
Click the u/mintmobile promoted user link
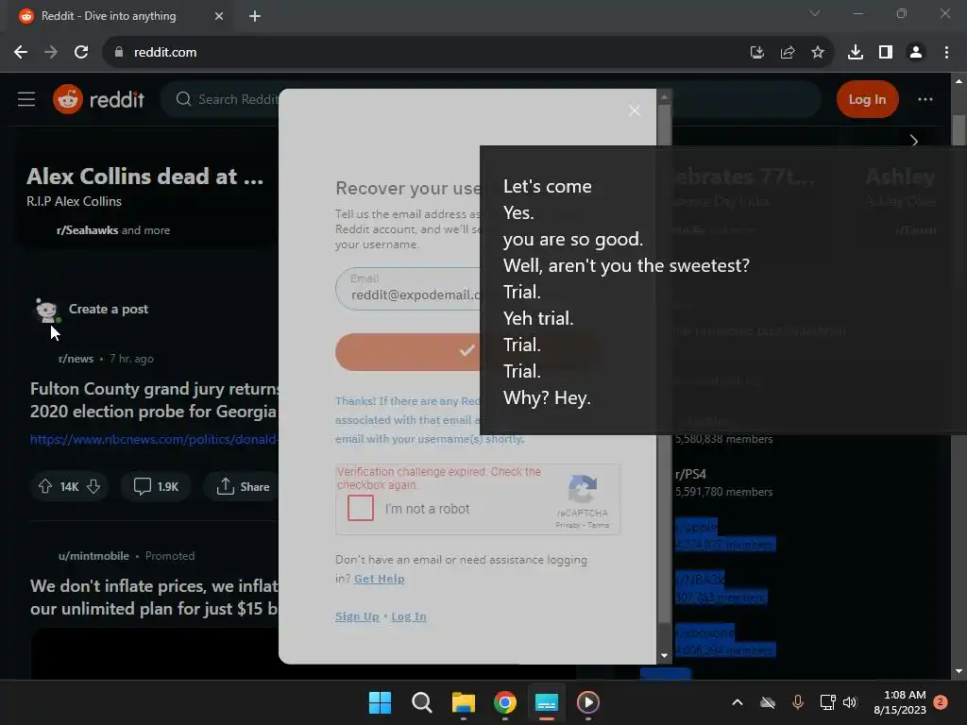tap(93, 556)
